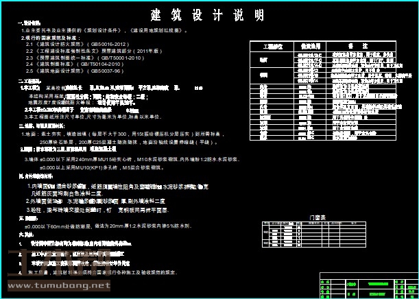Click the line starting '本结构采用框架'

coord(88,96)
